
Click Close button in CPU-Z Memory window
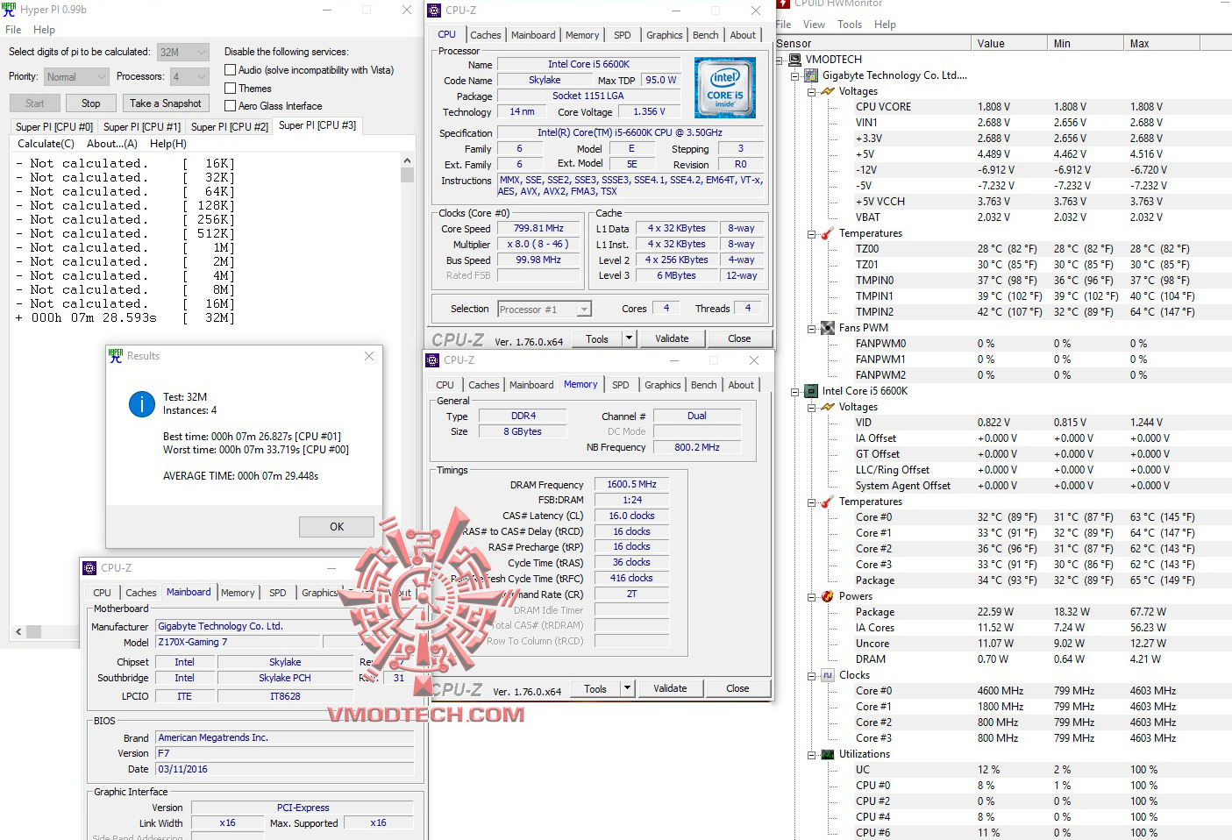[737, 688]
